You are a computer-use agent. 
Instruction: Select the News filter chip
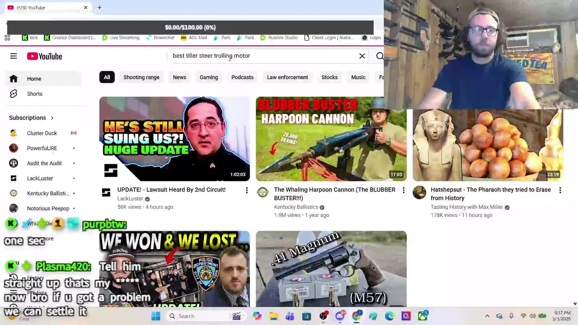pos(179,77)
